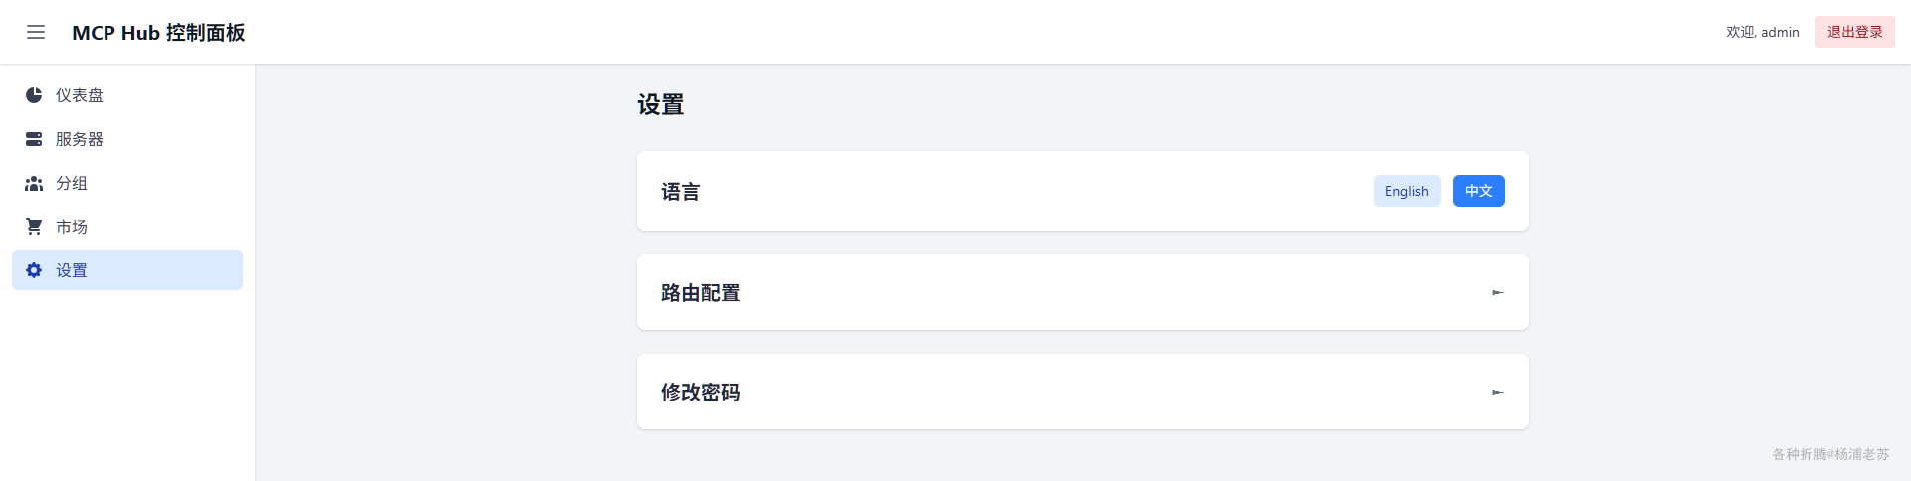Expand 修改密码 section using its arrow
Image resolution: width=1911 pixels, height=481 pixels.
coord(1497,392)
